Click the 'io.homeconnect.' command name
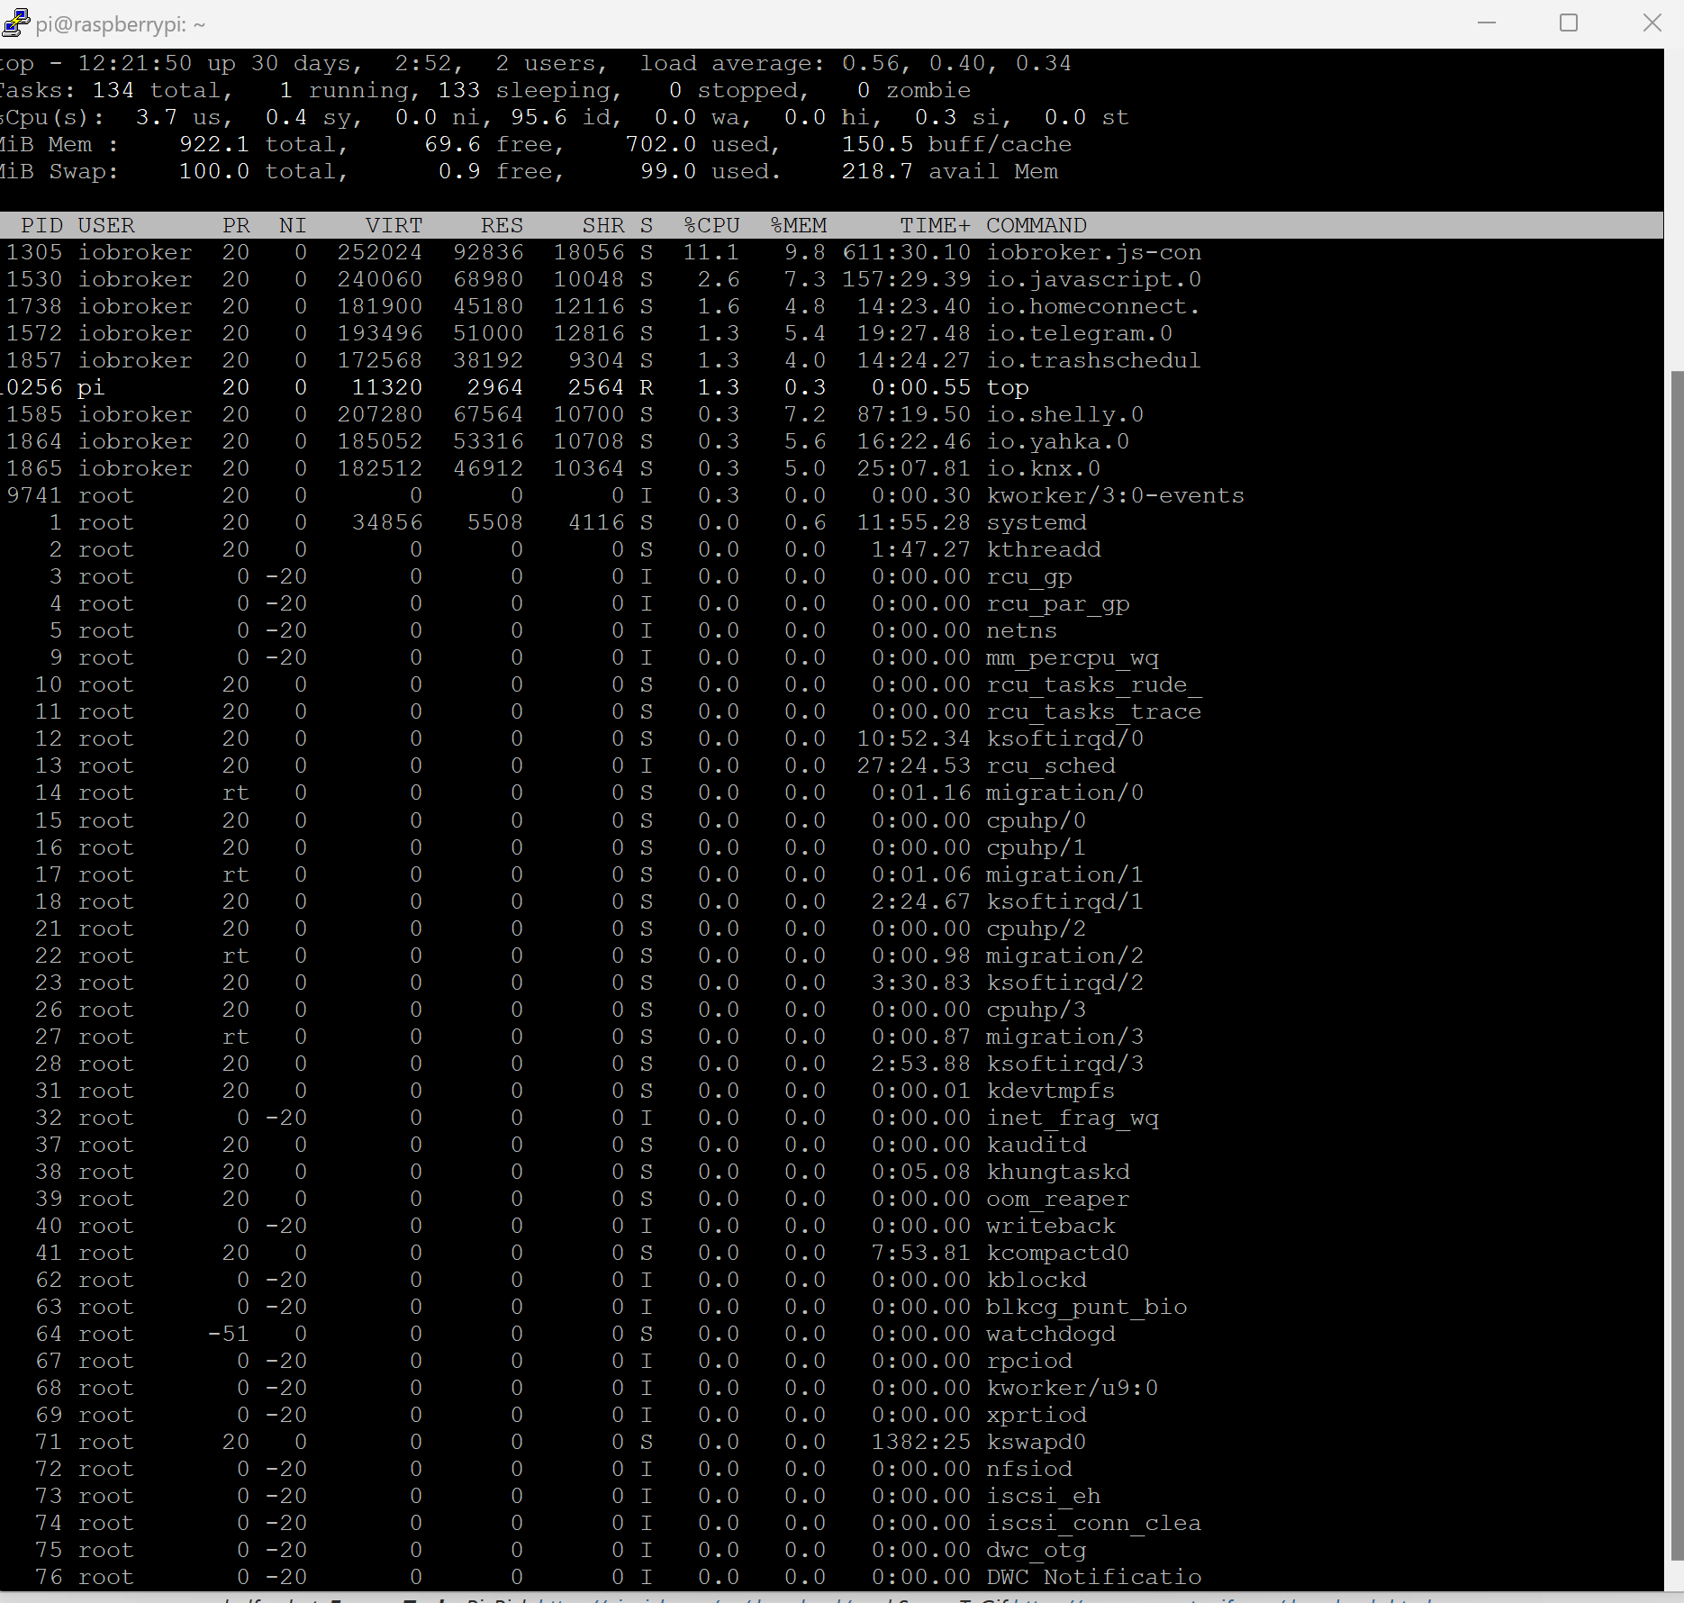 (x=1094, y=306)
